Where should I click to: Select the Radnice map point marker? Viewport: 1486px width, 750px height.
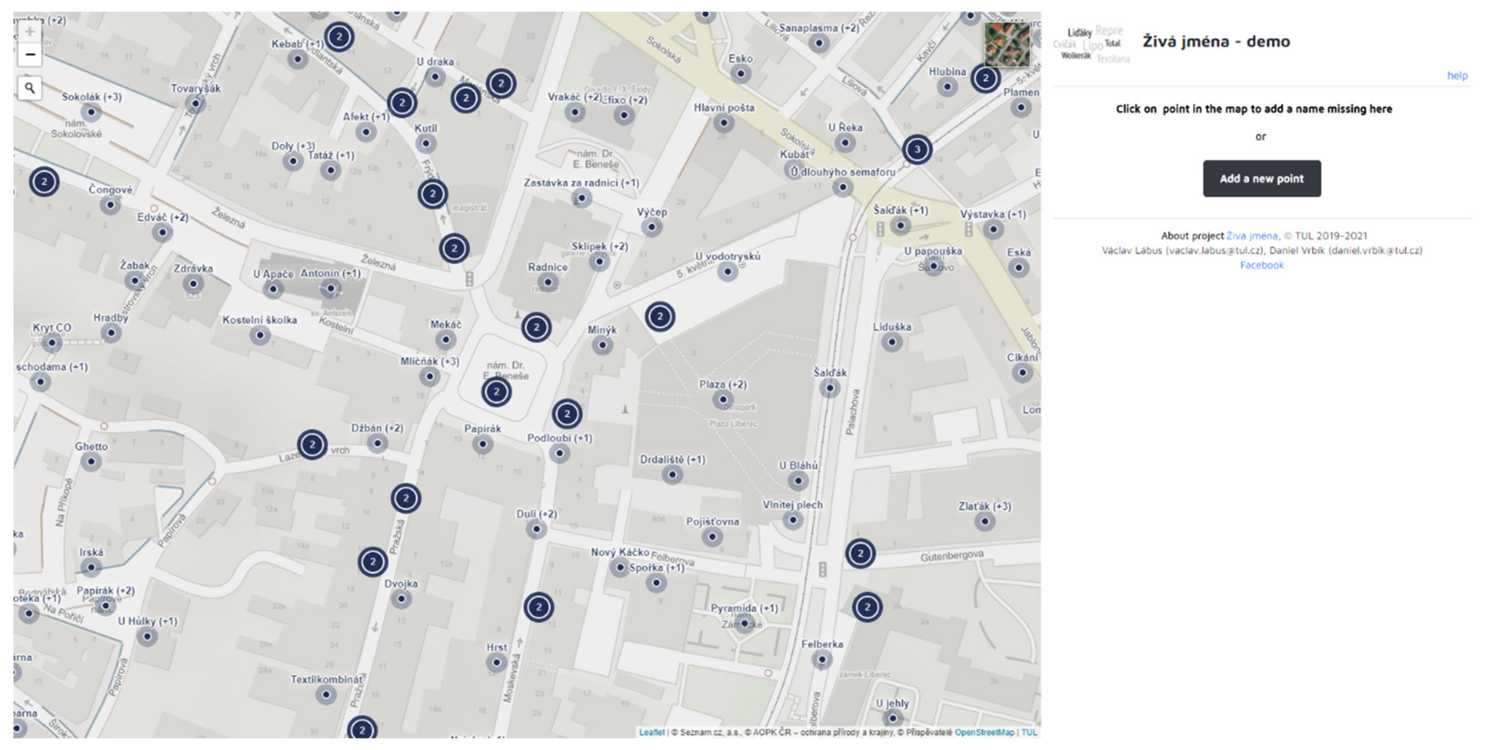[x=547, y=283]
